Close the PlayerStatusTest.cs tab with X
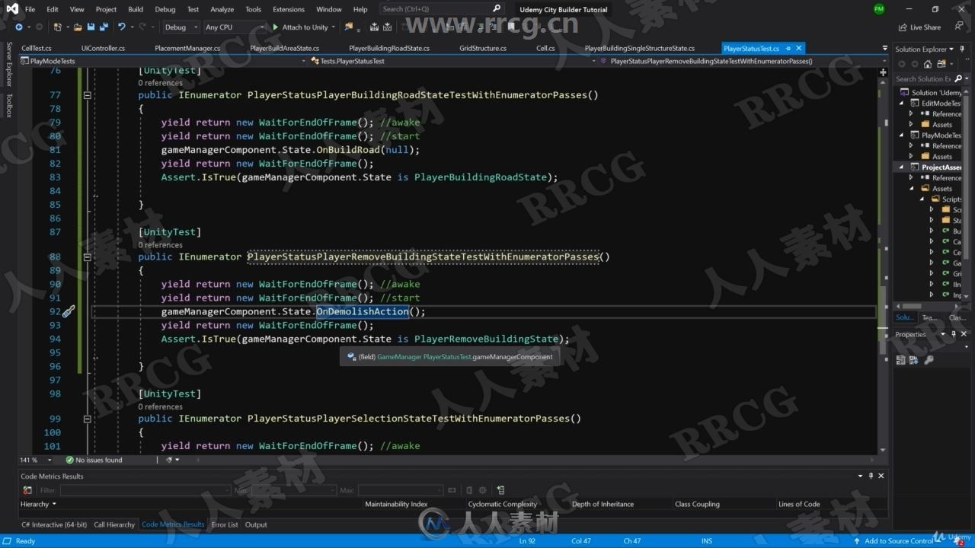 click(x=799, y=48)
